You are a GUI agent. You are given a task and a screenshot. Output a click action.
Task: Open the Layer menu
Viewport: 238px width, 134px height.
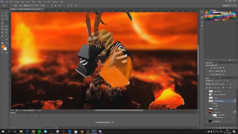point(23,1)
